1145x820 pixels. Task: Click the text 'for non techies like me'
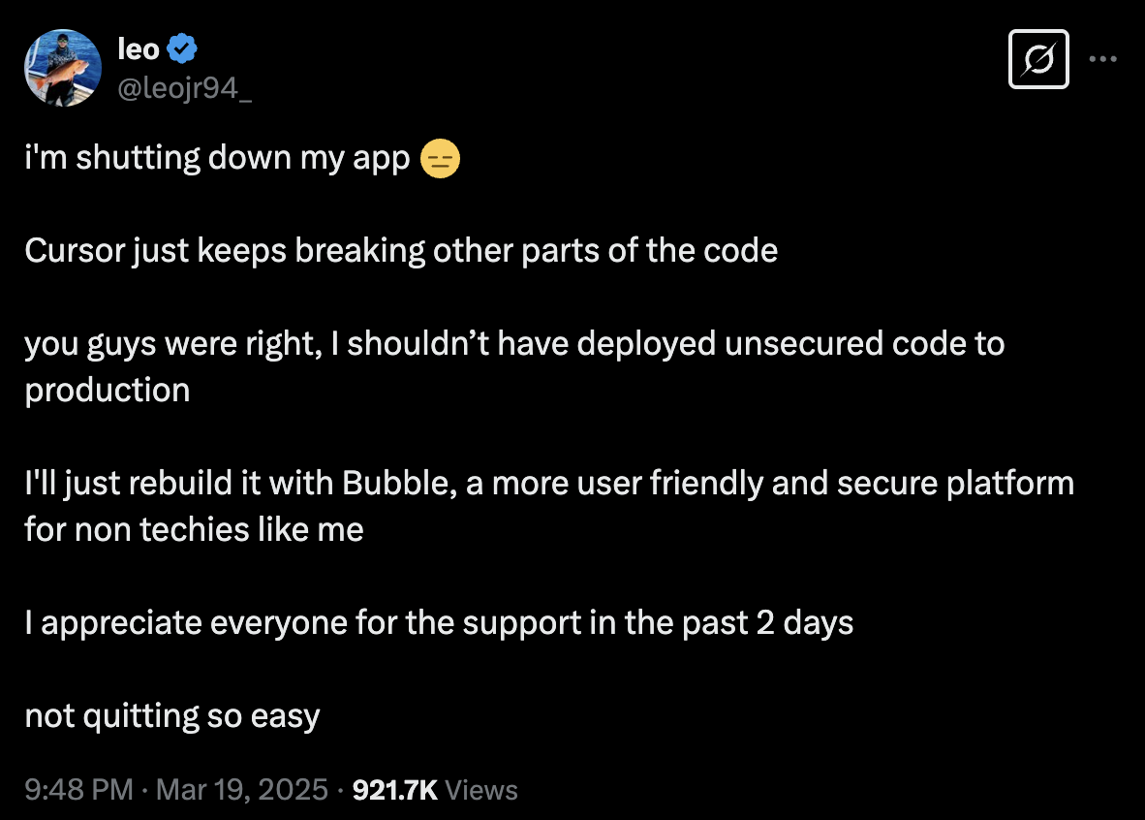coord(195,530)
